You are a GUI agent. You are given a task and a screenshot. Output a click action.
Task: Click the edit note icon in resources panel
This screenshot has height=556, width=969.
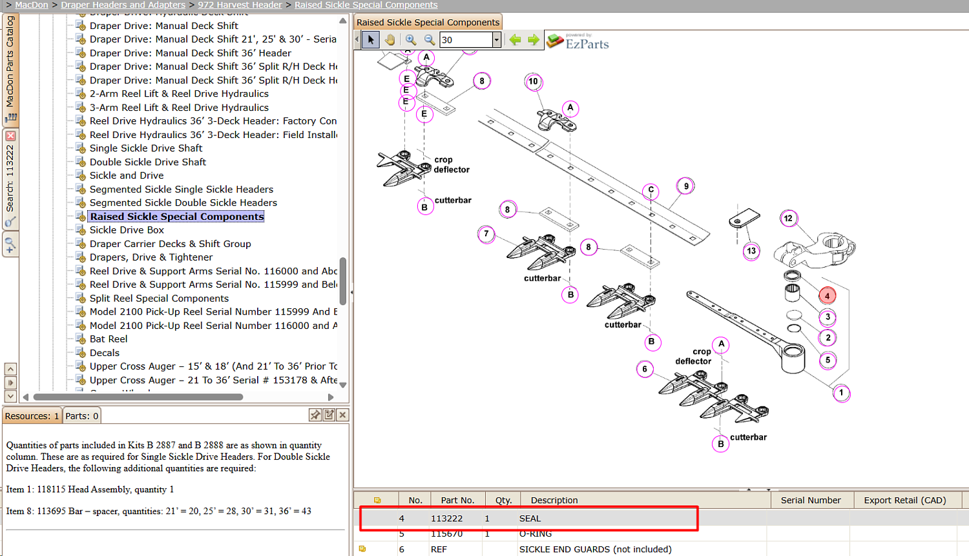(x=329, y=415)
